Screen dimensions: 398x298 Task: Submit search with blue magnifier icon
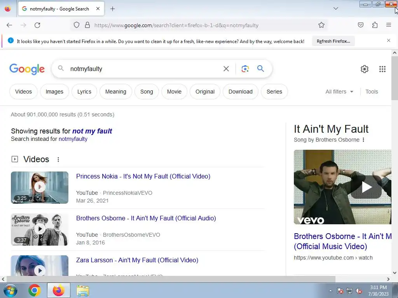260,68
